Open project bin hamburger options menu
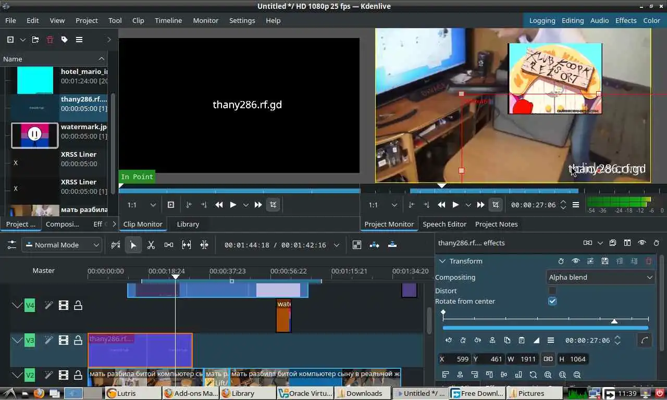The image size is (667, 400). [x=79, y=40]
